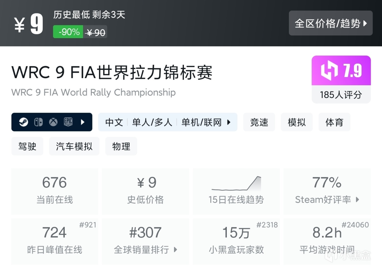This screenshot has height=269, width=382.
Task: Expand the 中文 单人/多人 info arrow
Action: (x=229, y=122)
